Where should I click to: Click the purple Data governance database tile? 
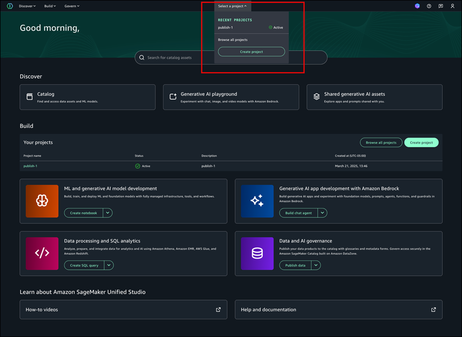pos(257,253)
